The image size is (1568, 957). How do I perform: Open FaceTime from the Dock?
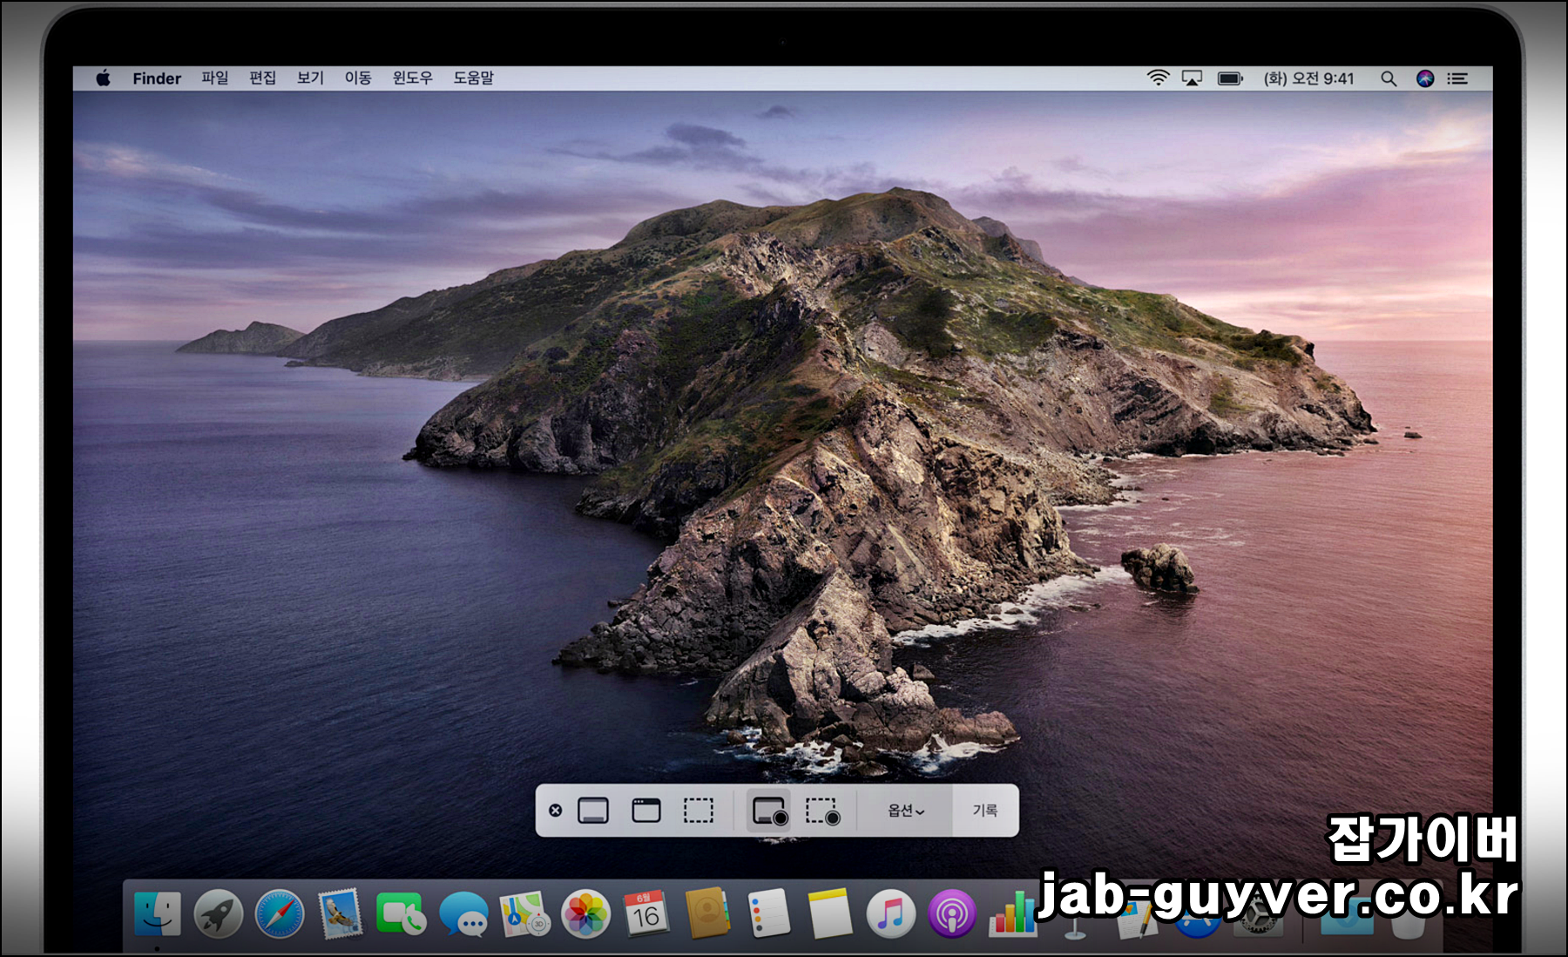pyautogui.click(x=401, y=913)
